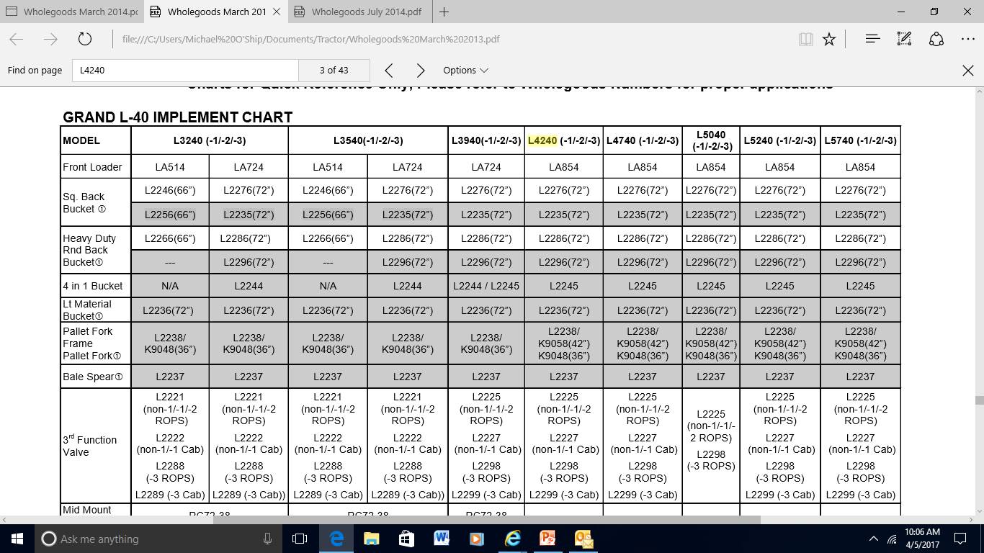Open Word from taskbar
Image resolution: width=984 pixels, height=553 pixels.
(442, 539)
